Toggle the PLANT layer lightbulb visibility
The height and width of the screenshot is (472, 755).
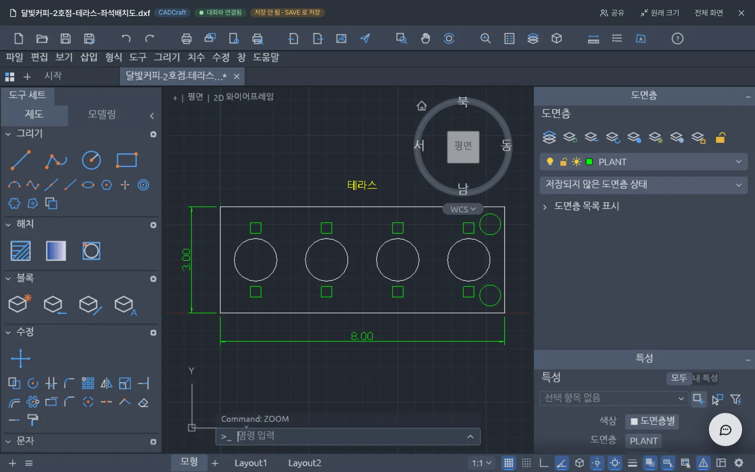[x=550, y=162]
